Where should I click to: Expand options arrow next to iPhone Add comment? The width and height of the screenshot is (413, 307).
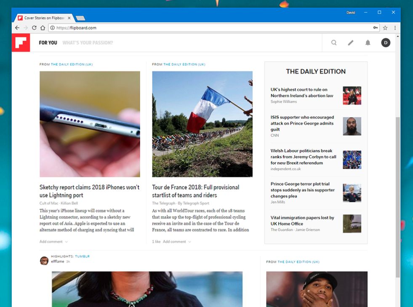pos(67,242)
